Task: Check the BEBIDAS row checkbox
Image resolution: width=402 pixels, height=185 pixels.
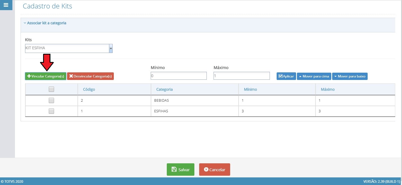Action: (x=51, y=100)
